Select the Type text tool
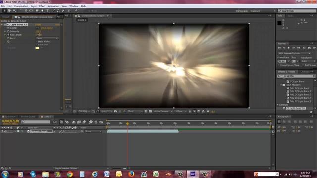Screen dimensions: 317x178 48,11
